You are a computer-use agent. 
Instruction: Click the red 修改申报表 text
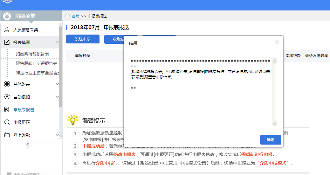(125, 154)
